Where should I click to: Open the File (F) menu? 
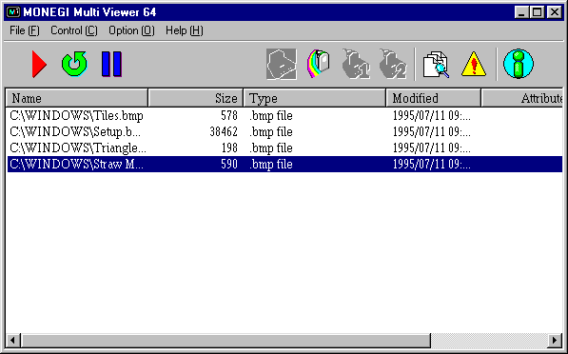pyautogui.click(x=25, y=30)
